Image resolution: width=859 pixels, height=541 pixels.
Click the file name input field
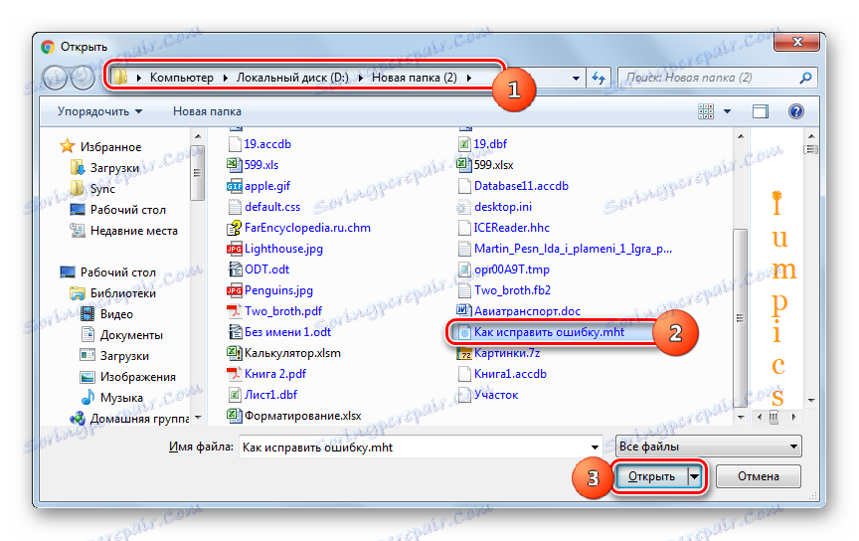[415, 447]
